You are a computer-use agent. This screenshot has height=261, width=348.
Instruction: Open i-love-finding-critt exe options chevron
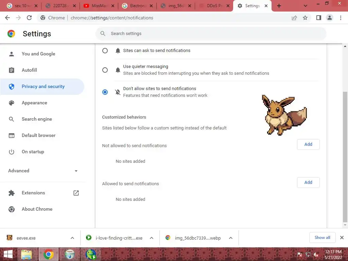tap(152, 238)
